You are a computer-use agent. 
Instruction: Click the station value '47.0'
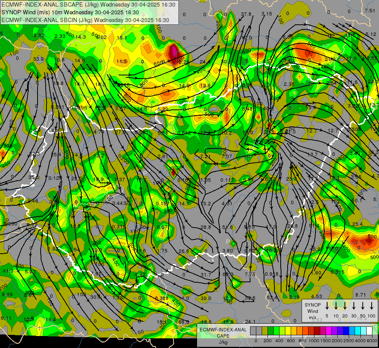271,227
